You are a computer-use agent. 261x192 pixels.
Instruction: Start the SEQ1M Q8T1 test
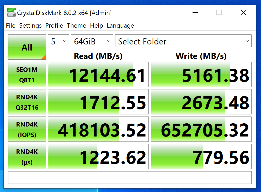[x=27, y=74]
